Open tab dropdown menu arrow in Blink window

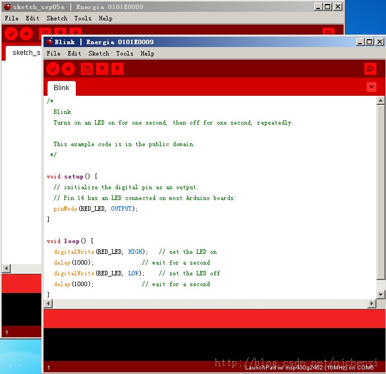(x=371, y=87)
